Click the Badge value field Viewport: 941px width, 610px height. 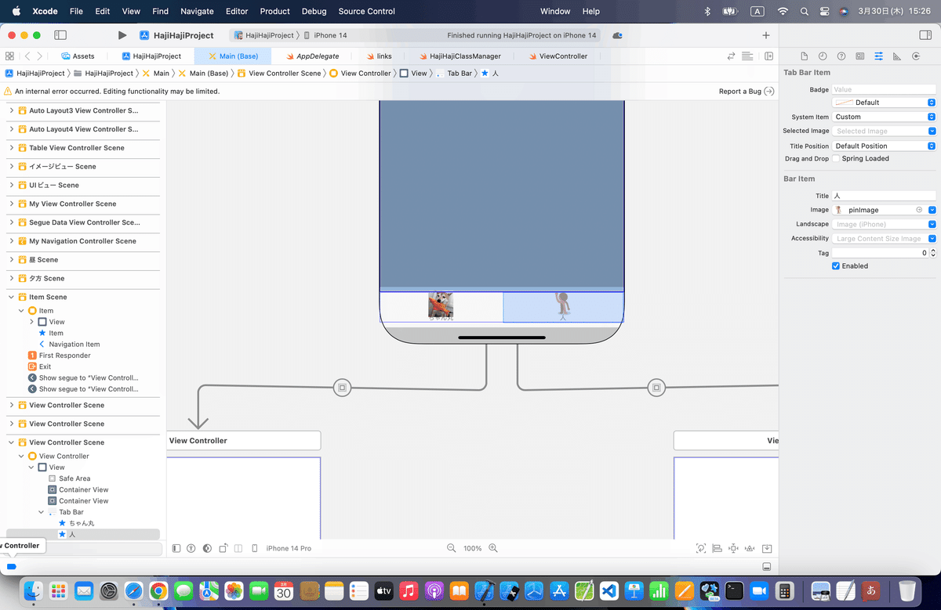point(884,89)
